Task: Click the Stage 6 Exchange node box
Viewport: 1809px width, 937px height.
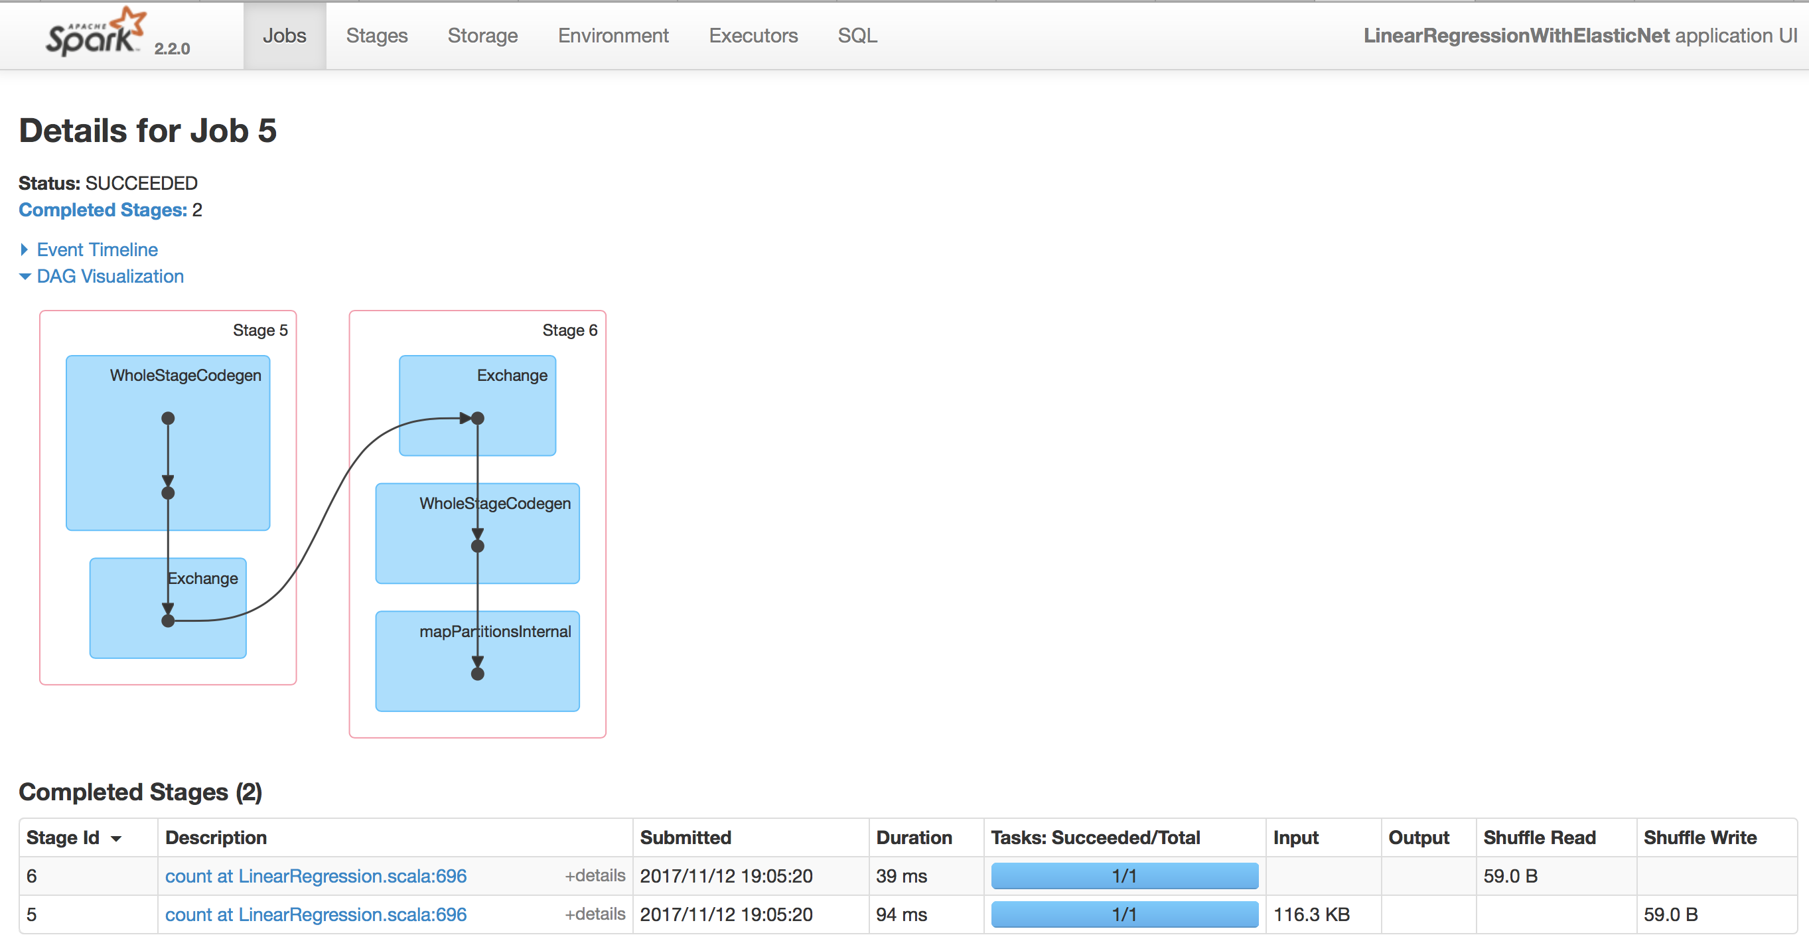Action: (x=520, y=429)
